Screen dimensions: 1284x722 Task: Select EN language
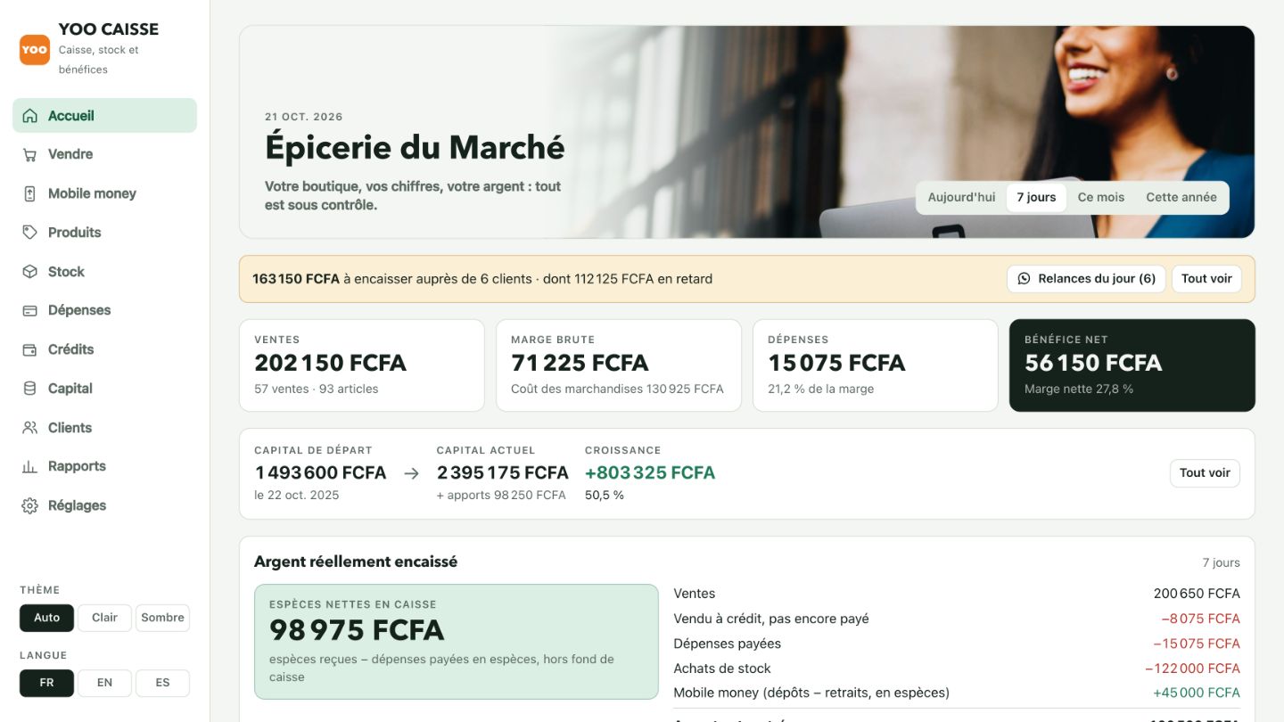click(104, 683)
